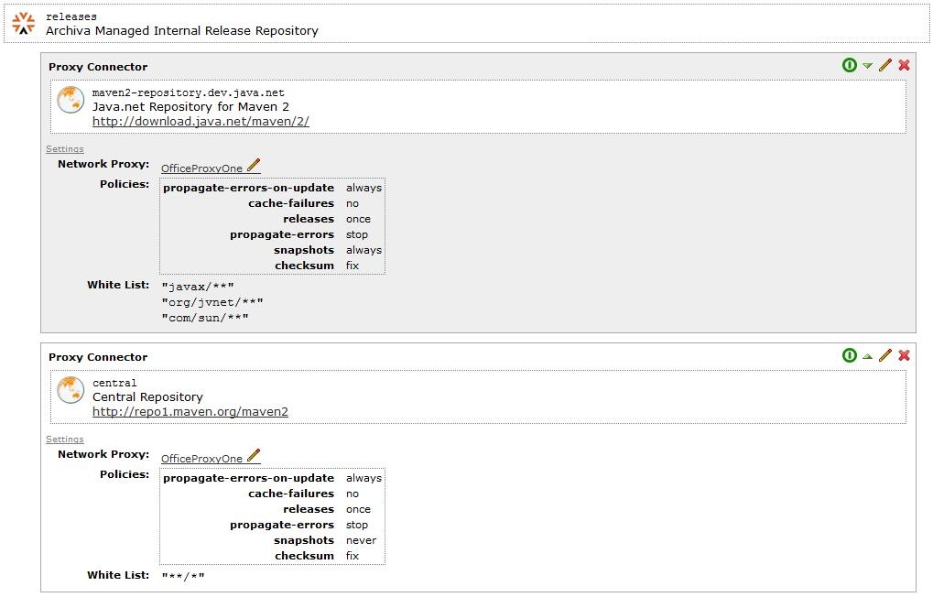This screenshot has width=933, height=597.
Task: Open http://repo1.maven.org/maven2 link
Action: click(x=190, y=412)
